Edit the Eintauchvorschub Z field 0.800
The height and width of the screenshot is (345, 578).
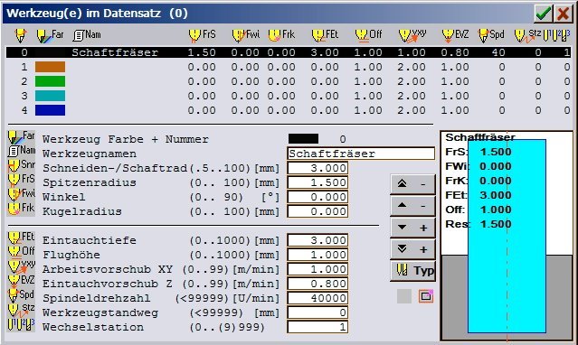(317, 284)
